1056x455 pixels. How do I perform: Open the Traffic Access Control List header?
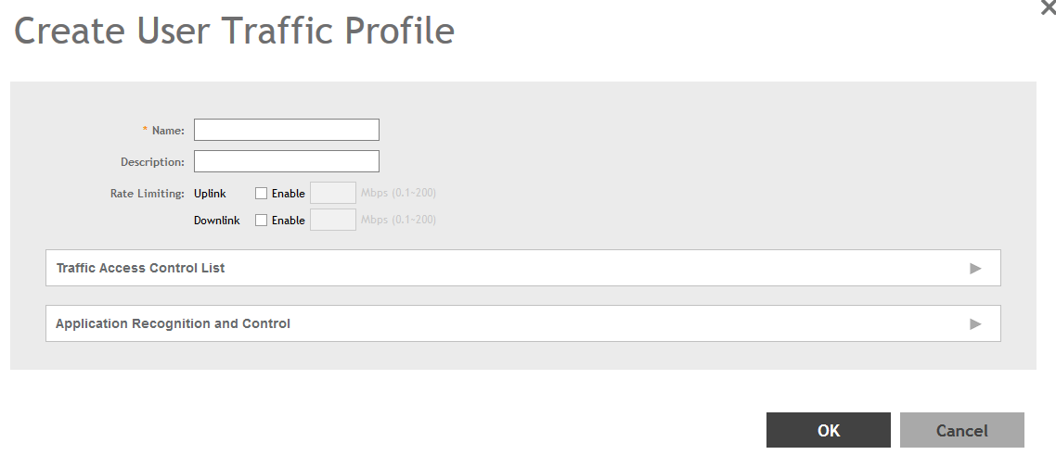[x=141, y=268]
